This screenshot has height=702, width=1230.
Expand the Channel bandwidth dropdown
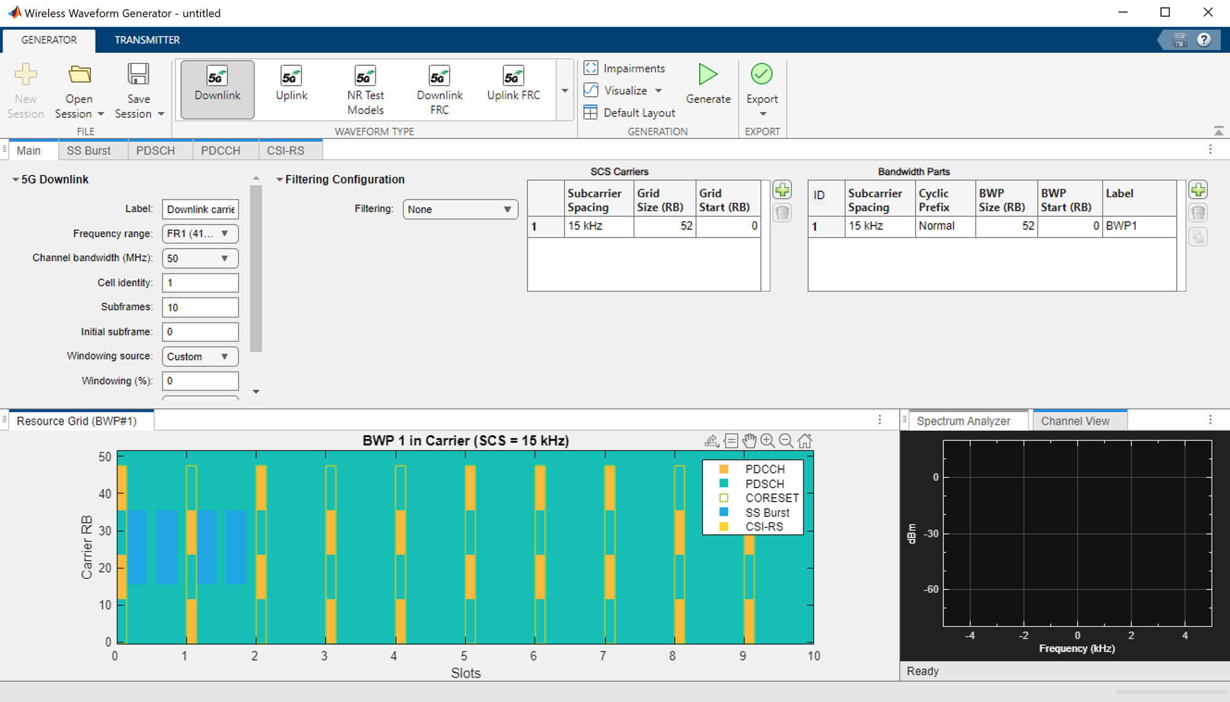click(228, 258)
